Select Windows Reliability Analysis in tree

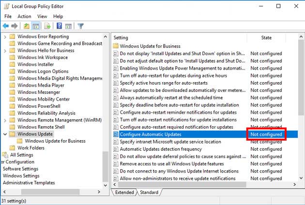click(x=46, y=113)
